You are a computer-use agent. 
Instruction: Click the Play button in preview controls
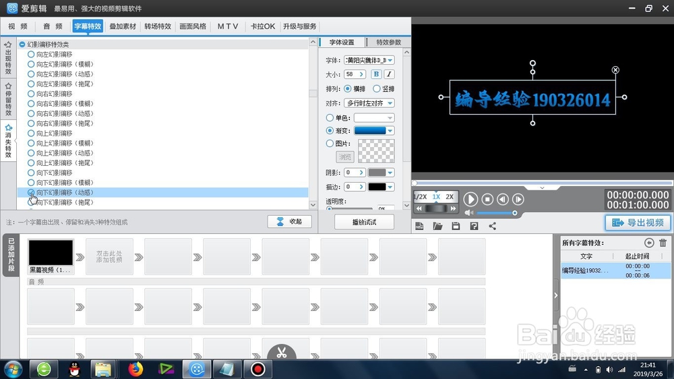[470, 199]
